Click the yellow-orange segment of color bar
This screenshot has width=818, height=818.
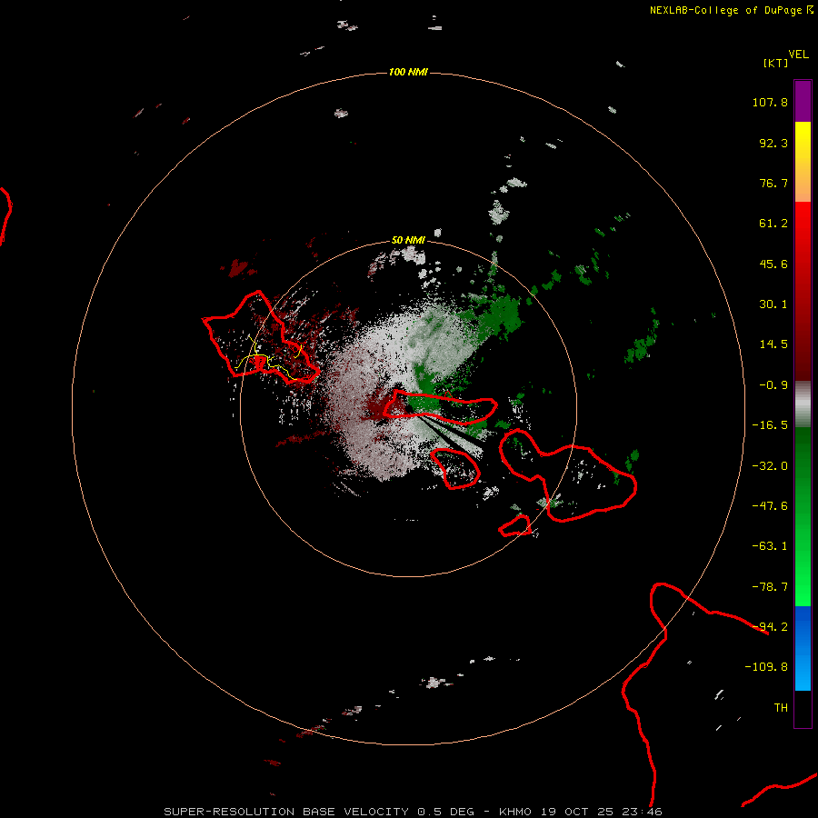point(803,162)
